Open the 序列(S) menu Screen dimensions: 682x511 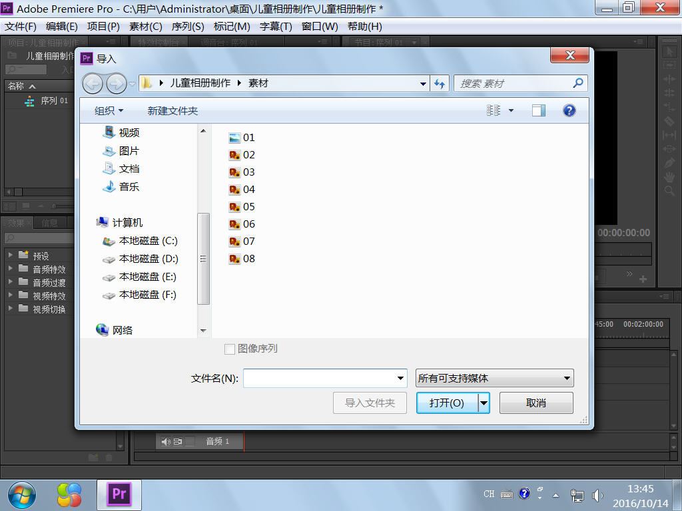(x=188, y=27)
